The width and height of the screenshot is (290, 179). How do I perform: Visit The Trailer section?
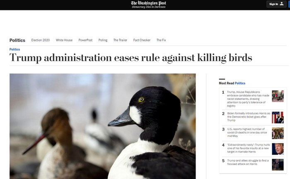(120, 40)
